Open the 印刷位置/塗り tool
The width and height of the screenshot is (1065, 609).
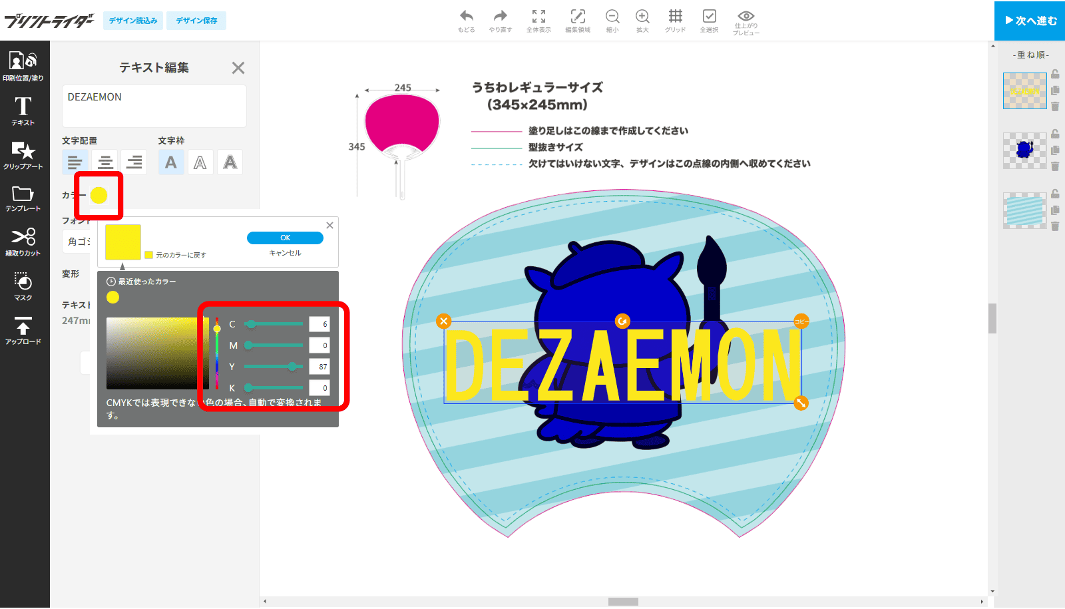[23, 67]
